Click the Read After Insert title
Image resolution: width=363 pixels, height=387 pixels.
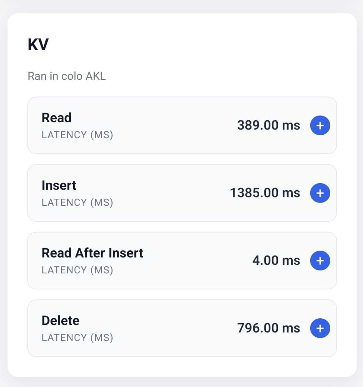click(x=92, y=253)
